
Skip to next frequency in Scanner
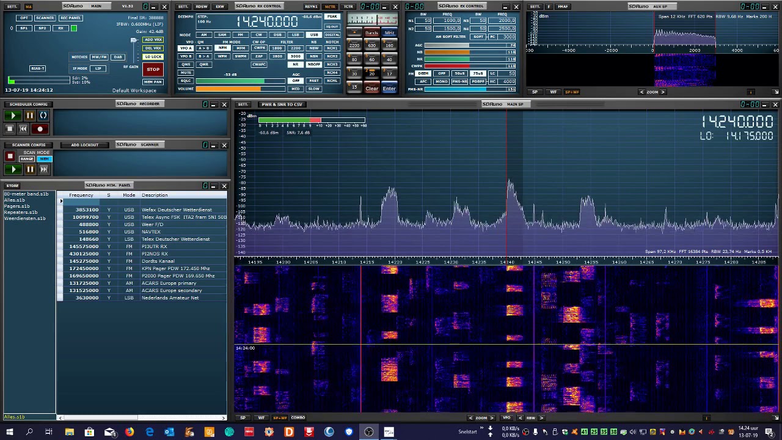[43, 169]
